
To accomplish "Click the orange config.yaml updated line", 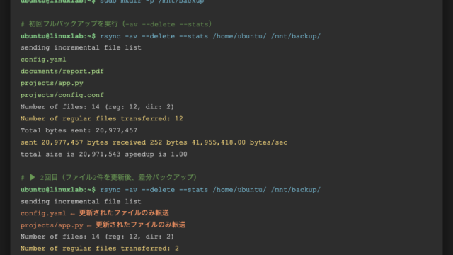I will point(94,213).
